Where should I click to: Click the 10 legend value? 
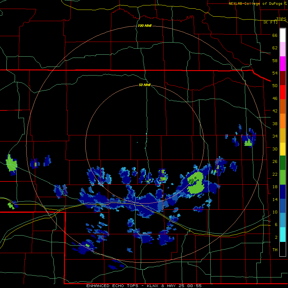[275, 212]
